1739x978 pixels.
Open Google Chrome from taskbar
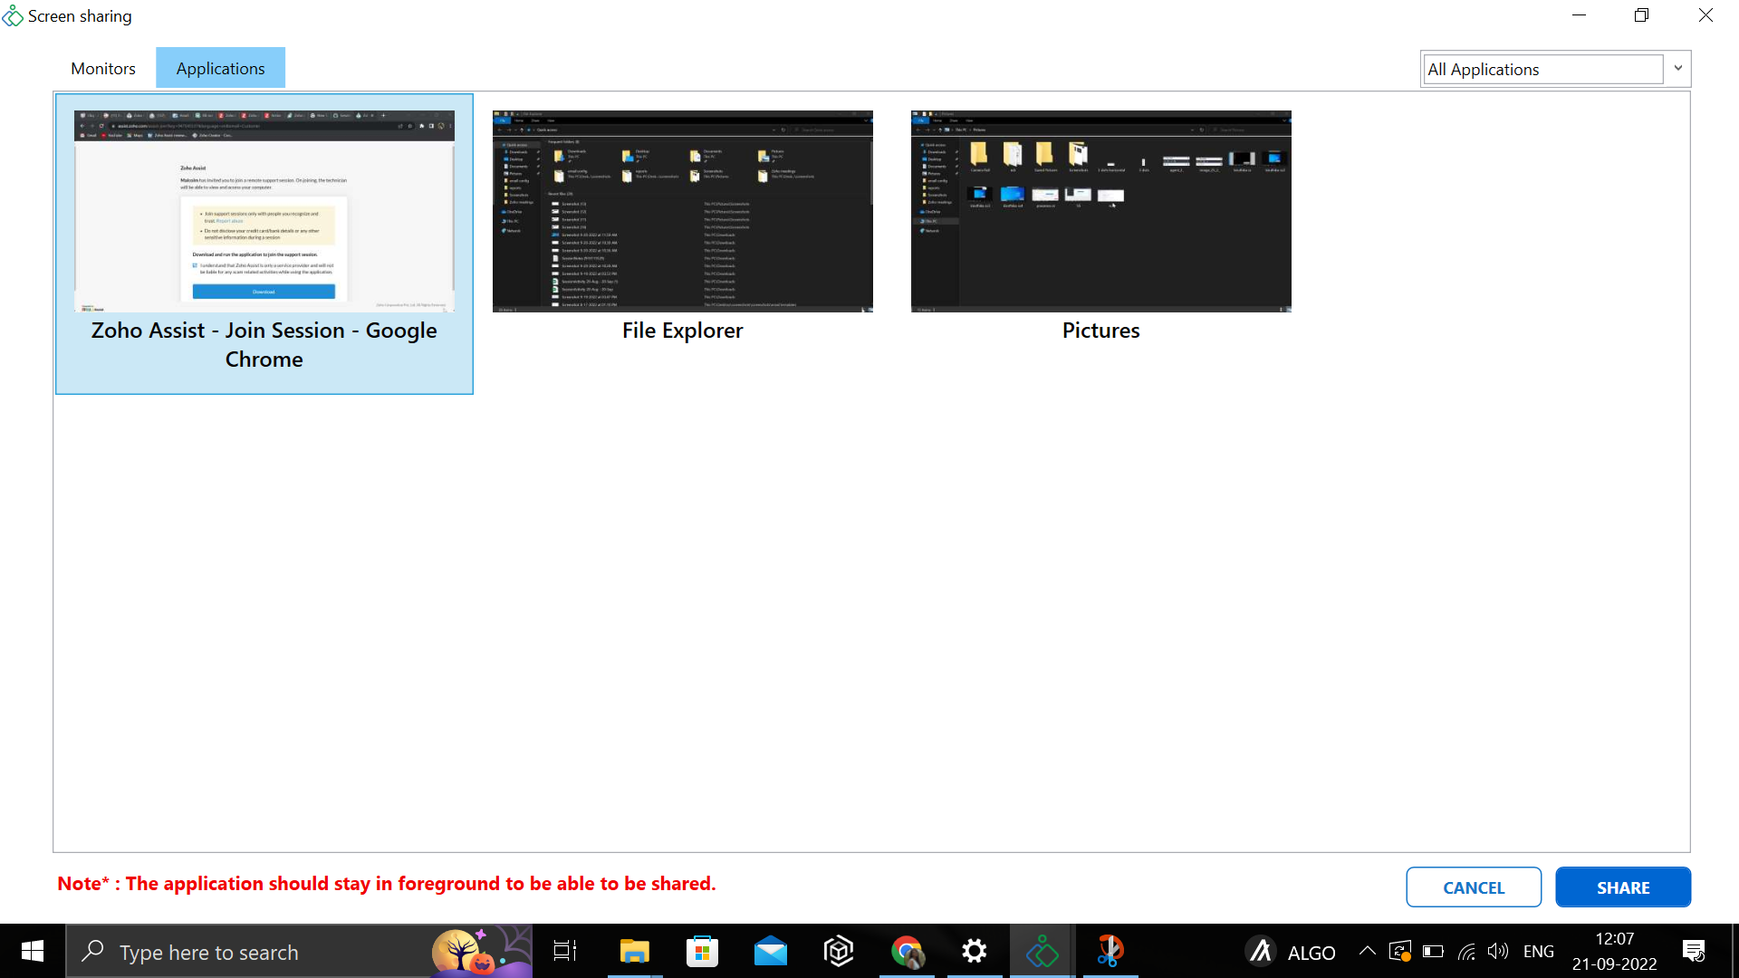(x=907, y=952)
